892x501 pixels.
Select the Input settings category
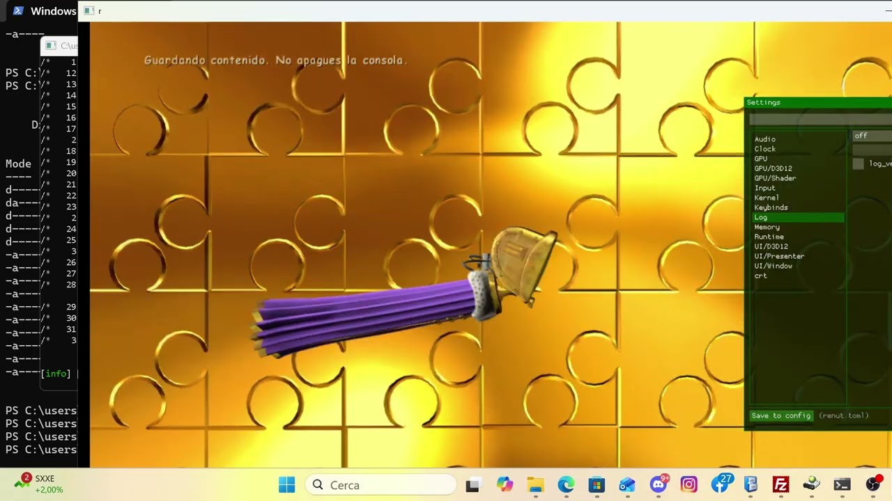[x=764, y=188]
